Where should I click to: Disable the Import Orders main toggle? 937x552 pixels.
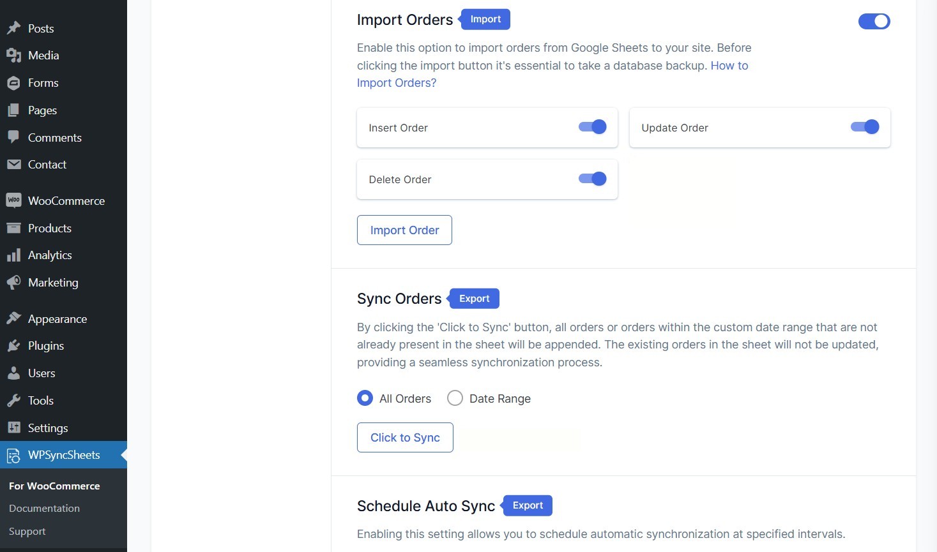click(x=874, y=21)
